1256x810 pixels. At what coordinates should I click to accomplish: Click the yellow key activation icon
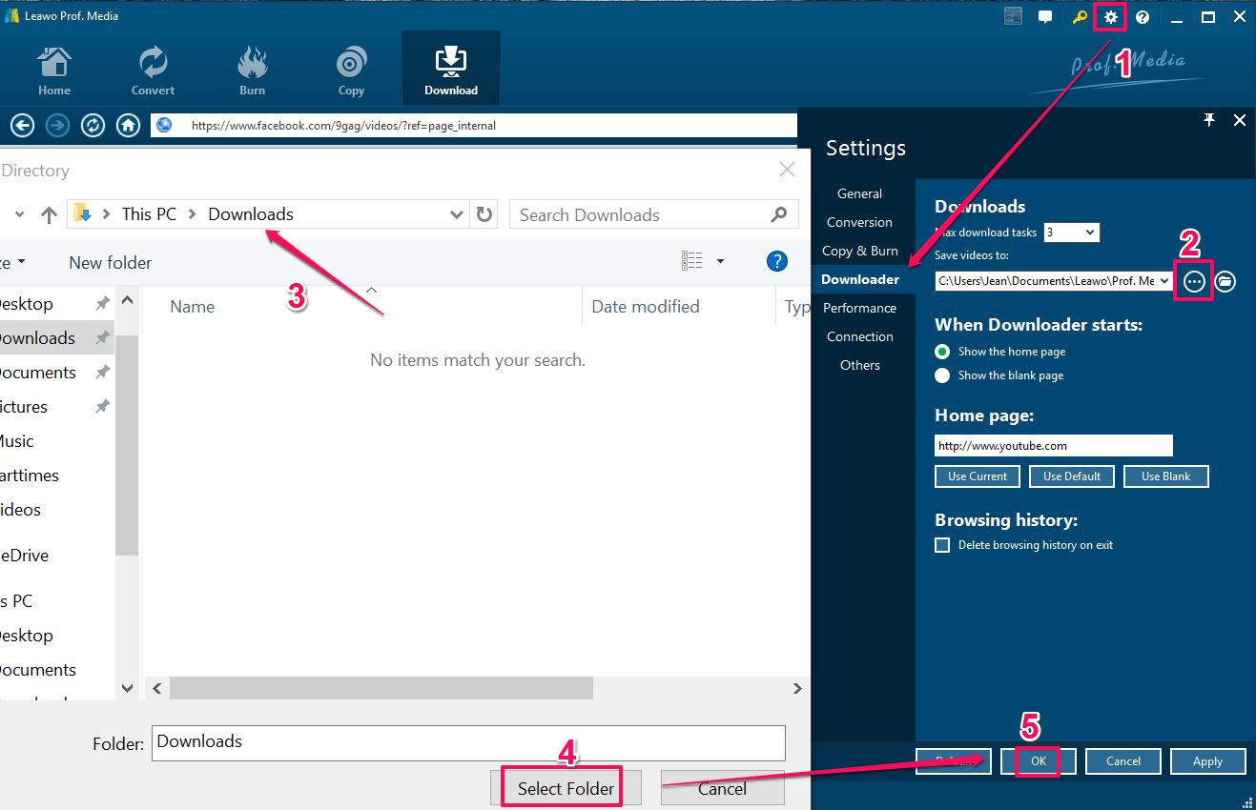coord(1079,16)
